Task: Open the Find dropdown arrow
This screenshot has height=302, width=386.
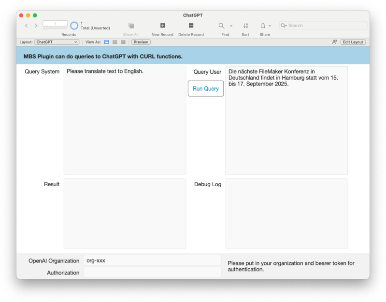Action: click(231, 26)
